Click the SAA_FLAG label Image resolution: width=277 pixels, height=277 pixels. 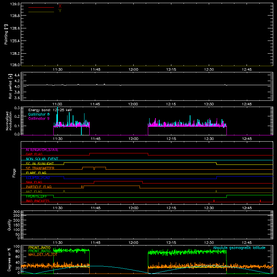[34, 182]
